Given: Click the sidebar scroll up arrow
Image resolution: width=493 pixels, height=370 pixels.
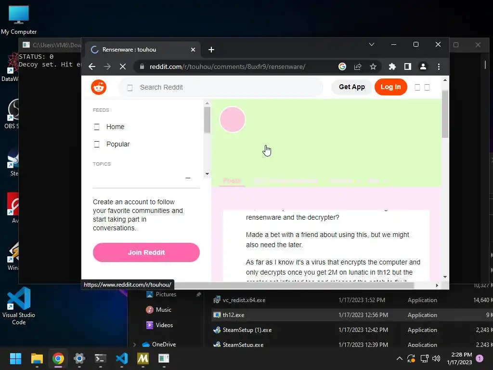Looking at the screenshot, I should pyautogui.click(x=207, y=103).
